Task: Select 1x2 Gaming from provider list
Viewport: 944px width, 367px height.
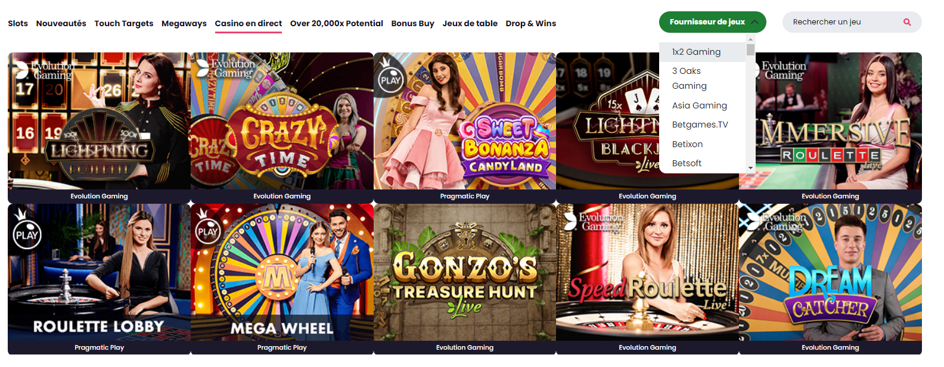Action: pos(702,52)
